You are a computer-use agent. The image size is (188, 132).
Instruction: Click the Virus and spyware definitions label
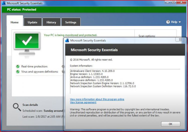pos(40,72)
